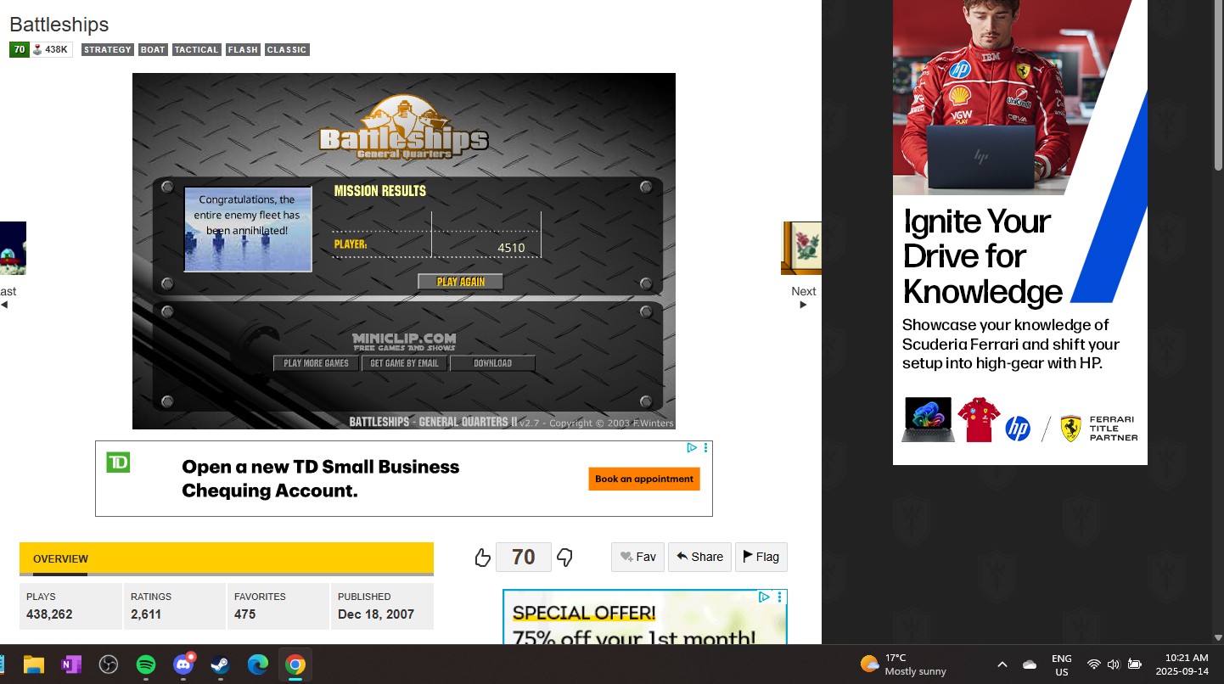This screenshot has width=1224, height=684.
Task: Click the Flag button
Action: (x=761, y=557)
